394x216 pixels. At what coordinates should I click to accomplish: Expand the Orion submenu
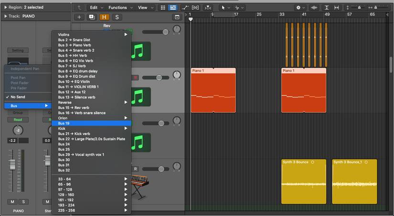tap(92, 118)
